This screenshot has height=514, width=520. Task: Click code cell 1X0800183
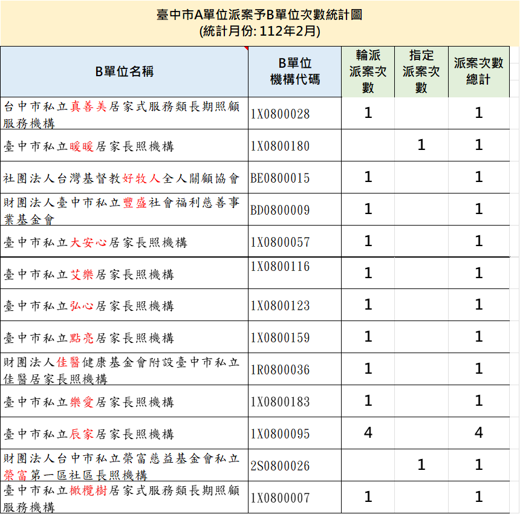click(x=295, y=402)
